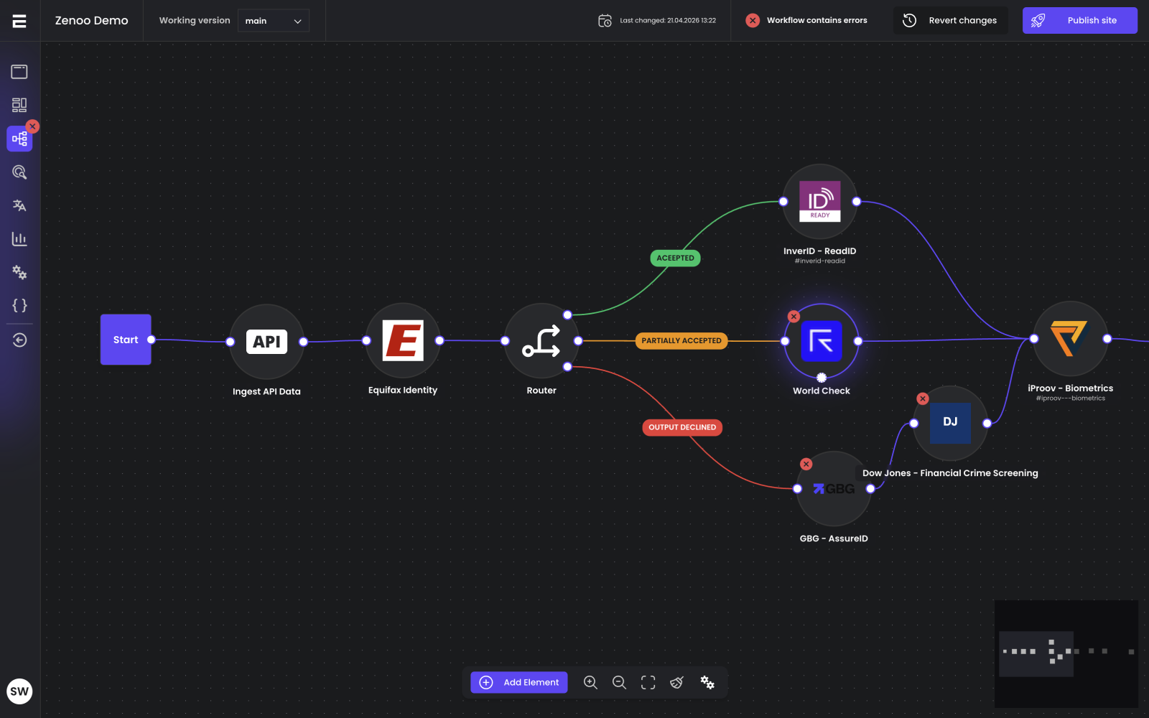Click the error badge on Dow Jones node
1149x718 pixels.
[x=923, y=398]
